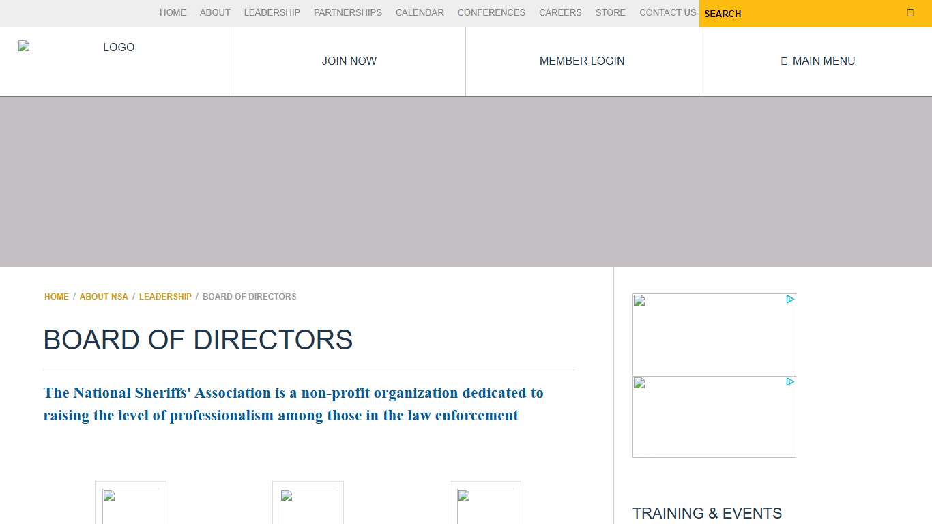
Task: Click the AdChoices icon on top advertisement
Action: click(x=790, y=299)
